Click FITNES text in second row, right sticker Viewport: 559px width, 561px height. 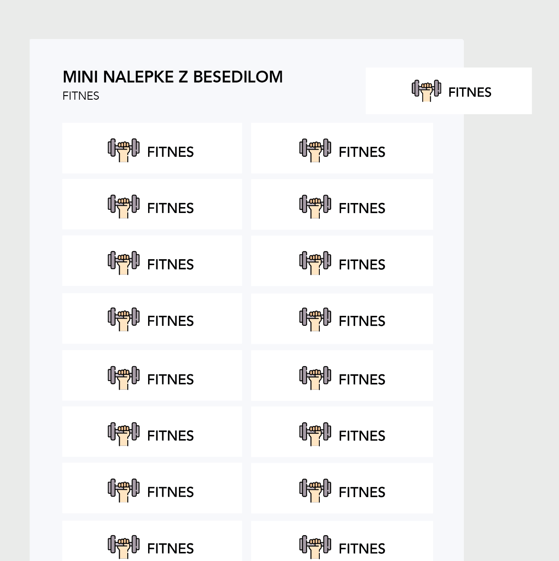point(362,208)
